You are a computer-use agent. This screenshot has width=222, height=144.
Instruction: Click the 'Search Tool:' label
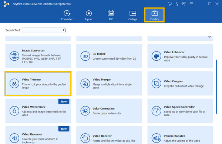pyautogui.click(x=13, y=30)
